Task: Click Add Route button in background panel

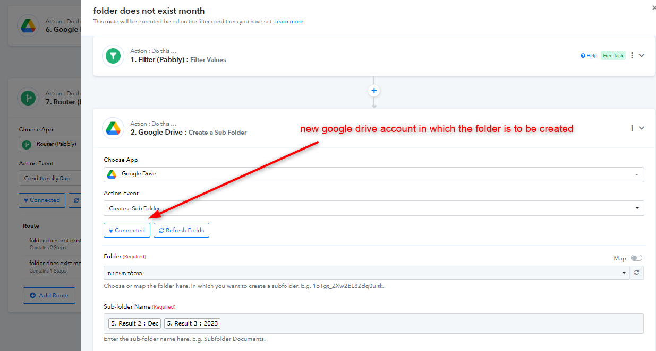Action: 49,295
